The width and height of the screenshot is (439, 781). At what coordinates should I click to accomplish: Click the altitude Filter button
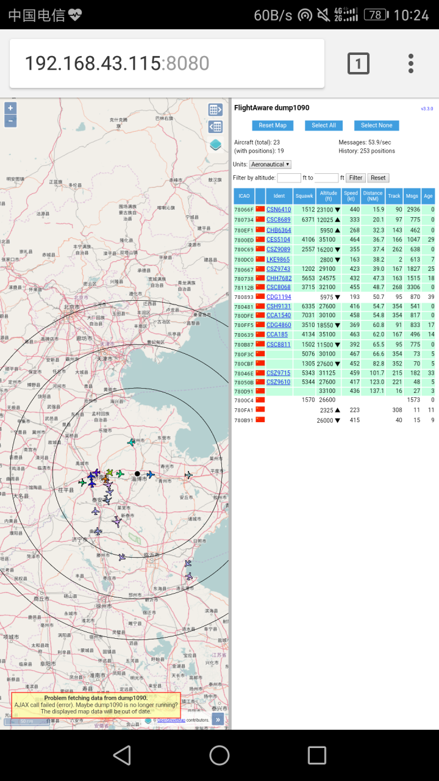point(355,178)
